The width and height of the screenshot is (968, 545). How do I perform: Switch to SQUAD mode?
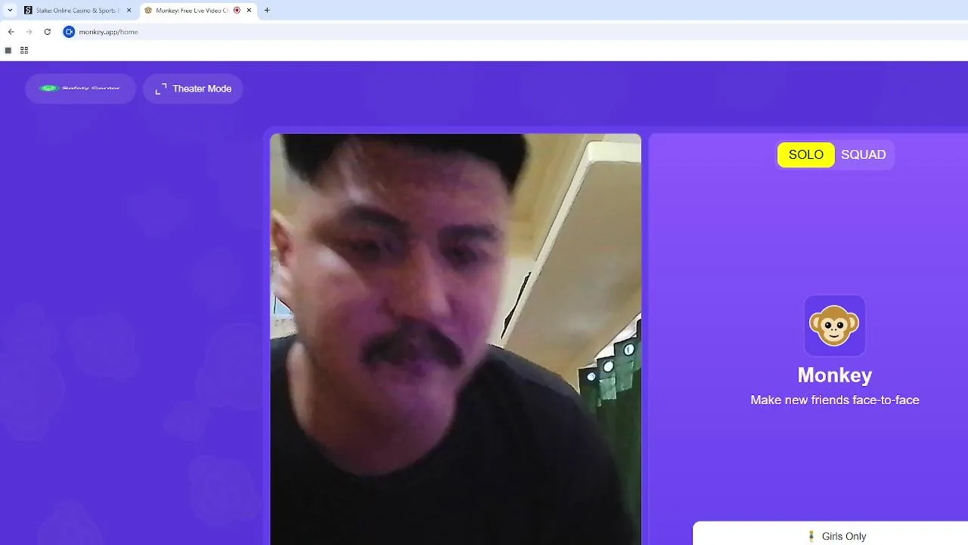click(x=864, y=154)
